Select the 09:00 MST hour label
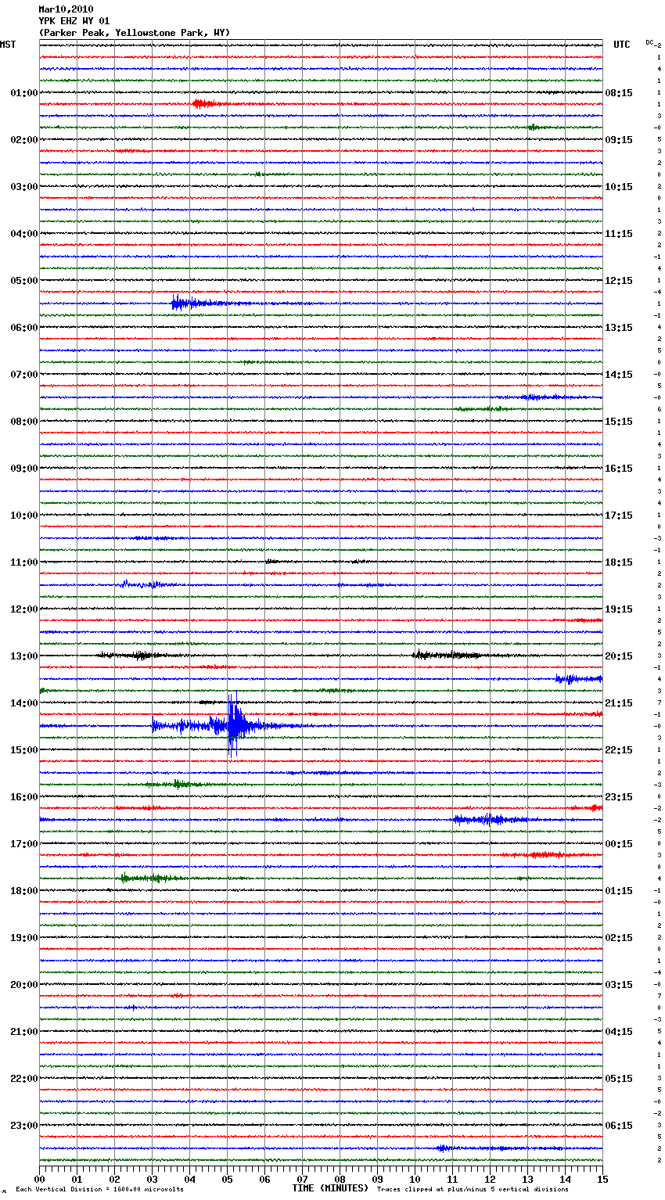This screenshot has height=1200, width=665. 23,469
